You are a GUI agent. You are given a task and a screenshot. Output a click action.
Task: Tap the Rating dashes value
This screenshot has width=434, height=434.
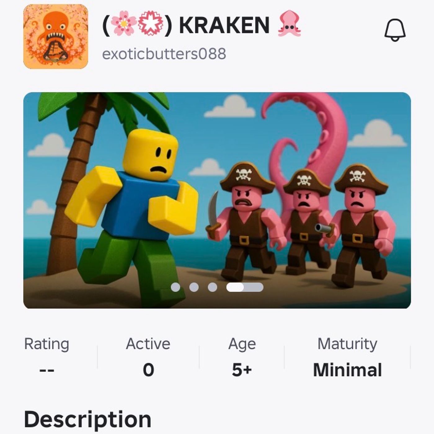tap(47, 370)
